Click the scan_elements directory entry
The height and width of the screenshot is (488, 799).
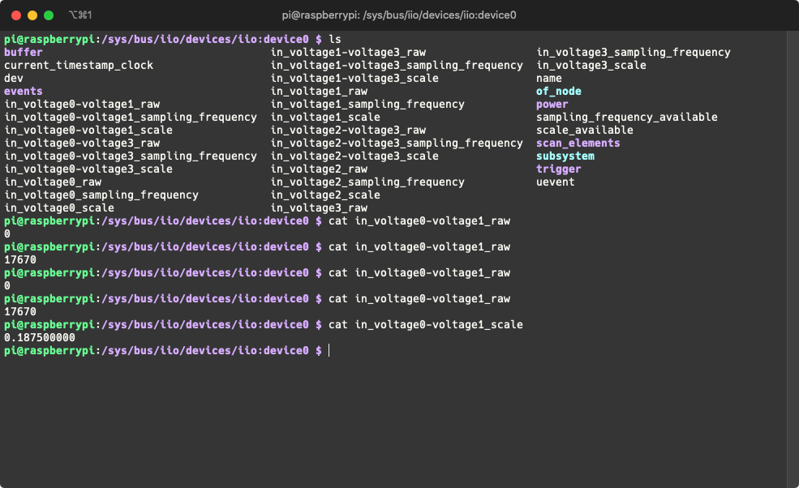point(578,143)
